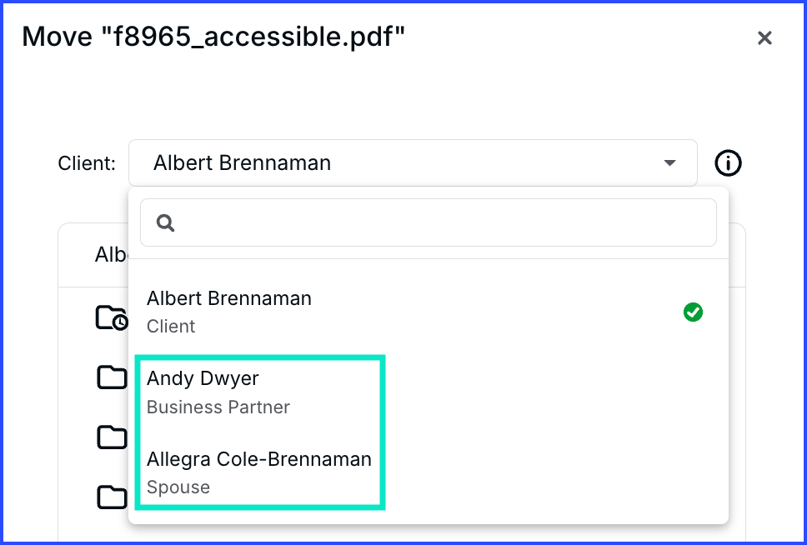Click the Client combo box showing Albert Brennaman
This screenshot has height=545, width=807.
click(x=413, y=163)
